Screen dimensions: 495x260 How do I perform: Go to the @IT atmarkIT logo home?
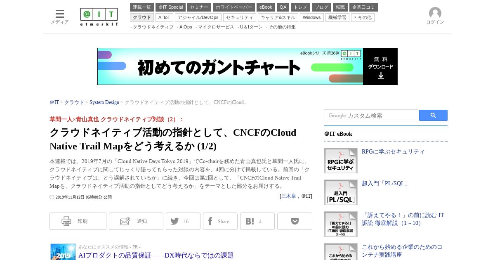click(x=99, y=17)
